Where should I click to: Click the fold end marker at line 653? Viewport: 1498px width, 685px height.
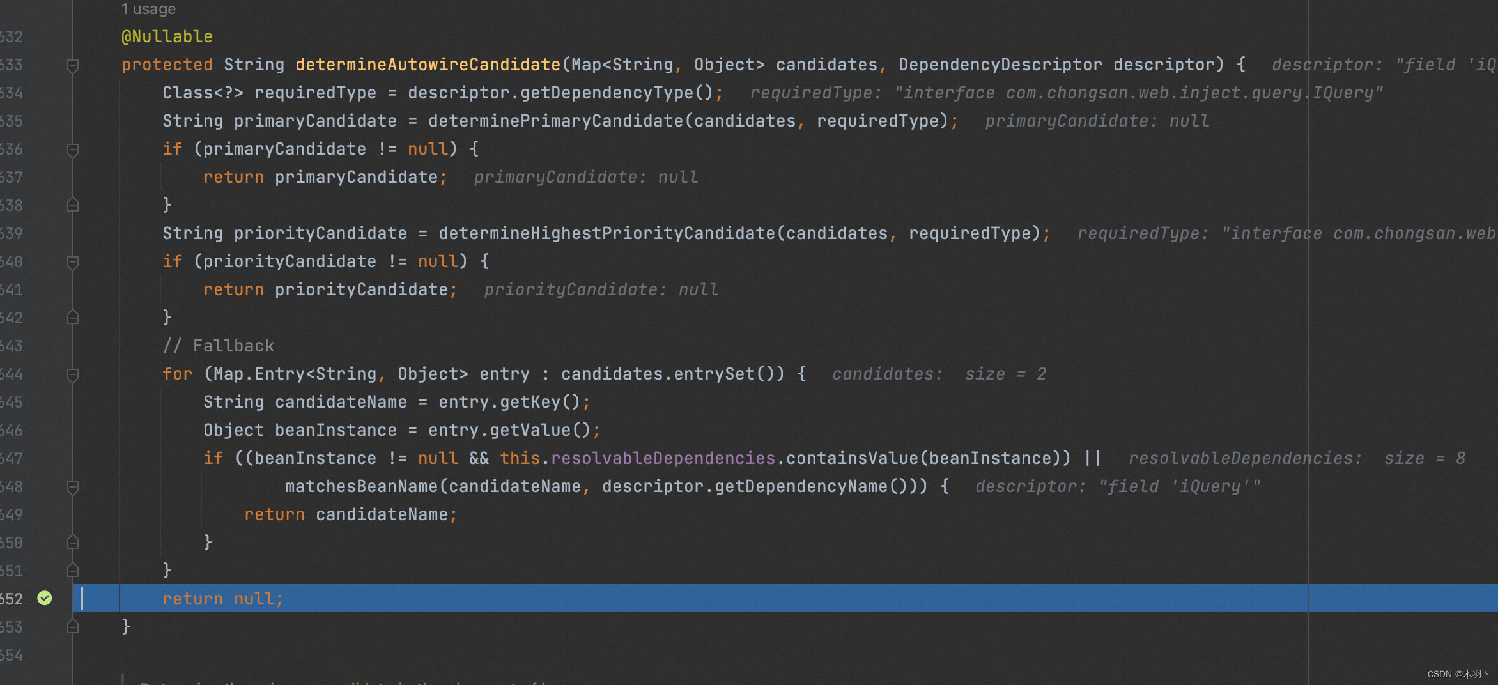[73, 627]
